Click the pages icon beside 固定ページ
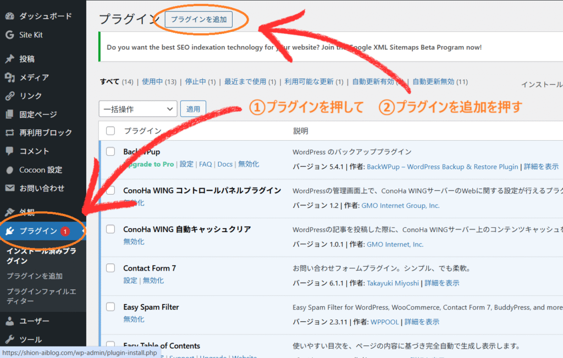The image size is (563, 358). coord(10,114)
